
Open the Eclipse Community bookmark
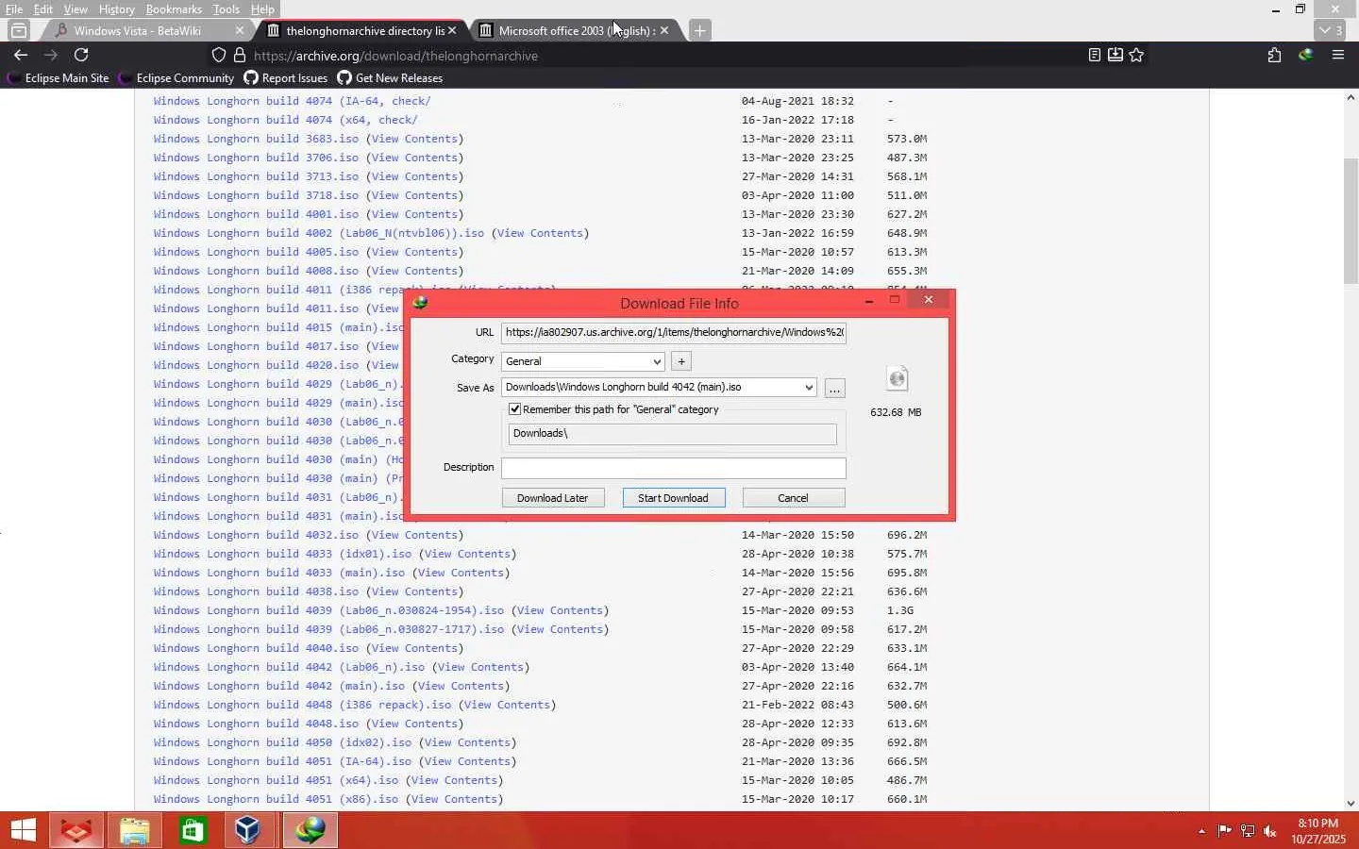pos(176,78)
